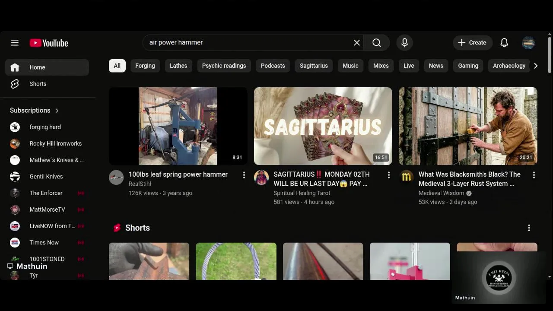Open the short with the cable loop thumbnail
Screen dimensions: 553x311
[x=236, y=261]
